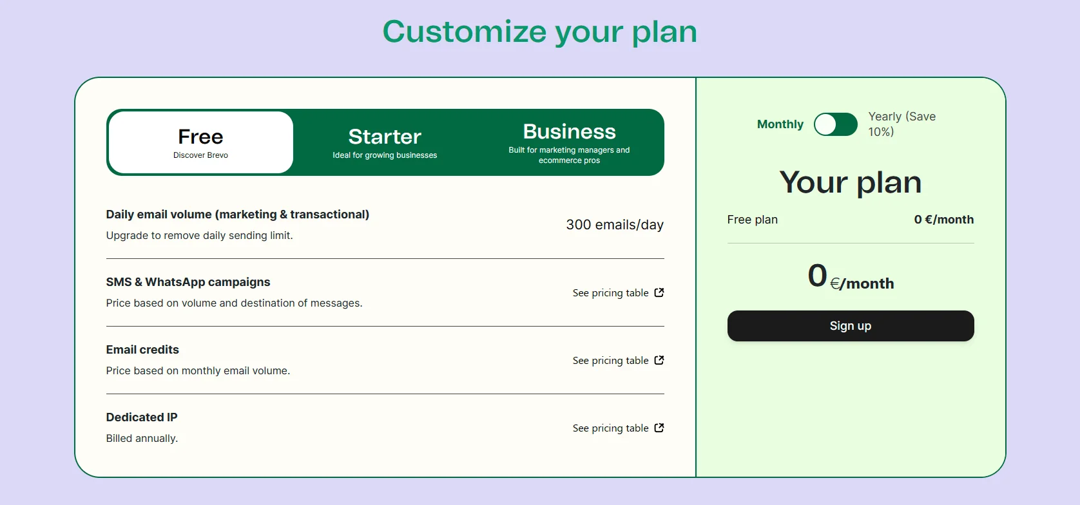1080x505 pixels.
Task: Switch to the Starter plan tab
Action: coord(385,142)
